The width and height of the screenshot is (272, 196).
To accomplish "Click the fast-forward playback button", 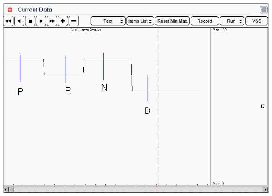I will (52, 21).
